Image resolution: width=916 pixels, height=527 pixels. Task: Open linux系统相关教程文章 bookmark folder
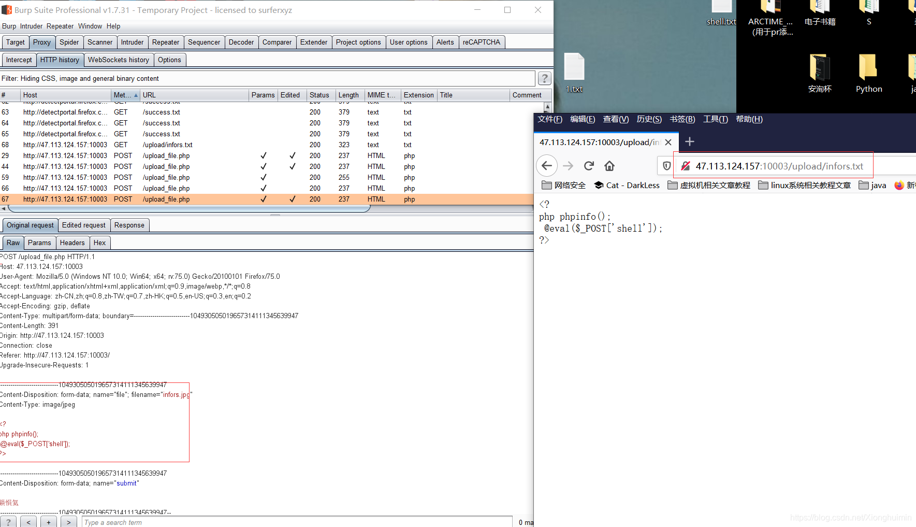[x=804, y=185]
